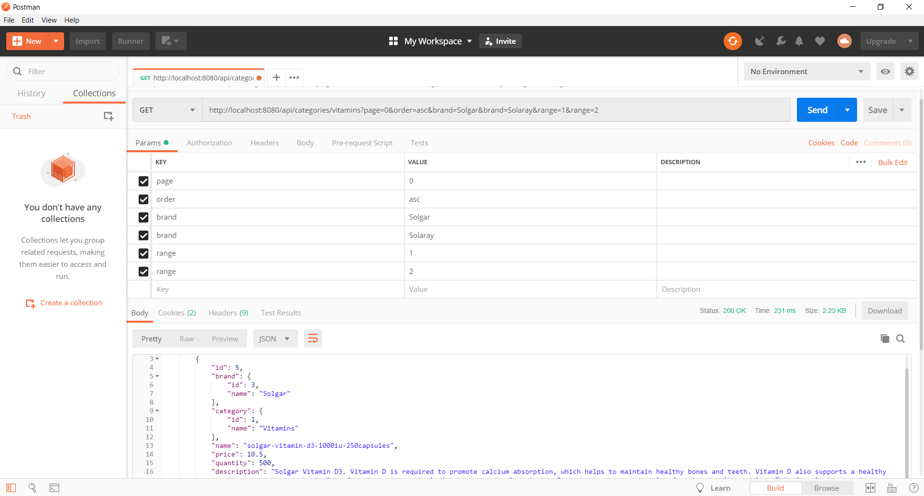Switch to Browse mode toggle
The image size is (924, 496).
(x=826, y=488)
